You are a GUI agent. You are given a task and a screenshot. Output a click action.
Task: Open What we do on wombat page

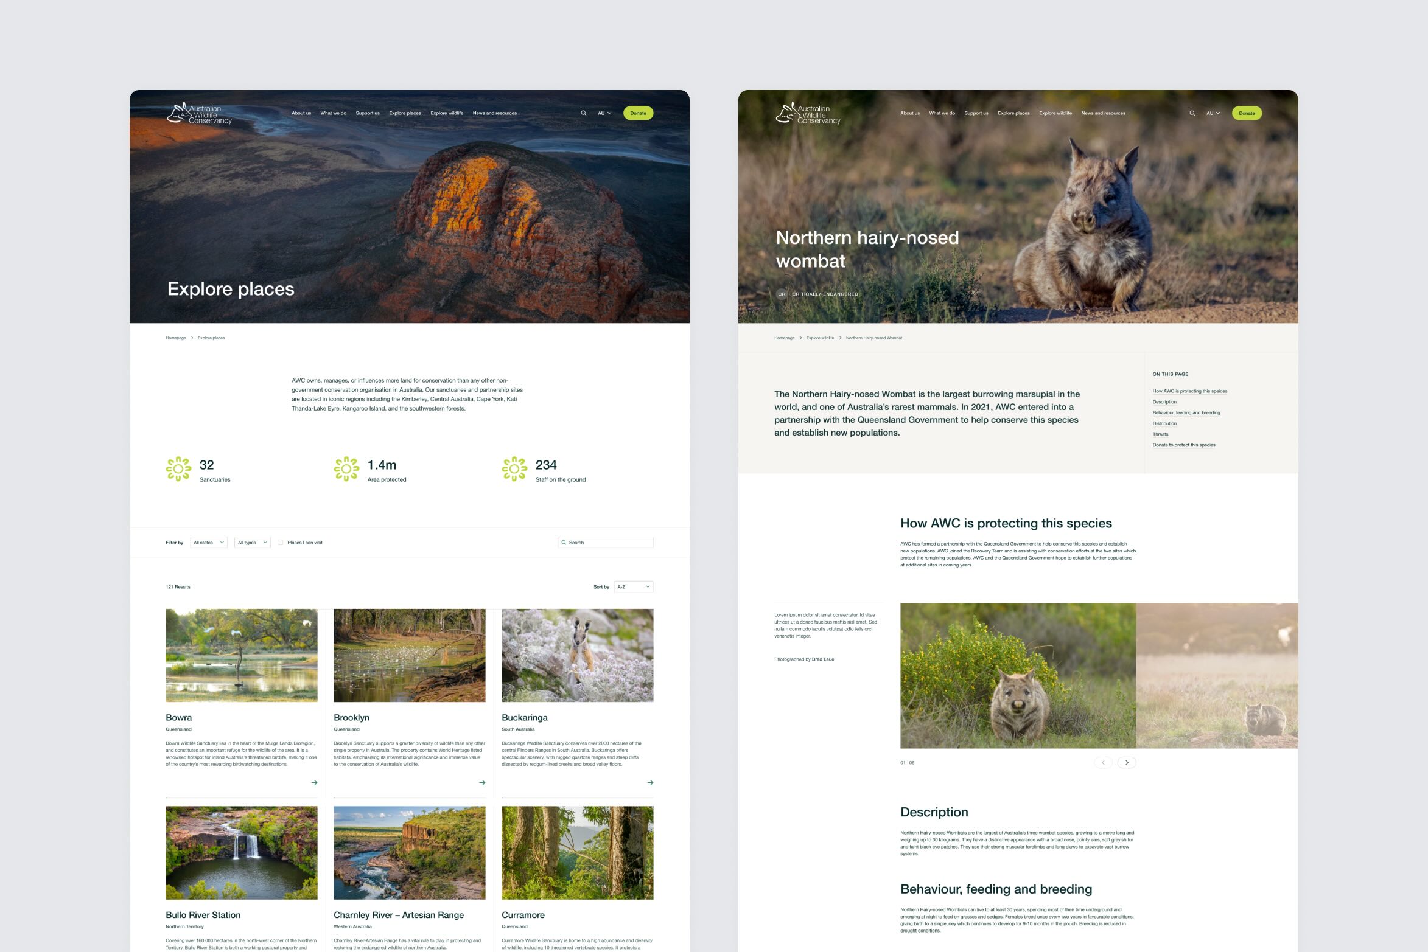[942, 113]
